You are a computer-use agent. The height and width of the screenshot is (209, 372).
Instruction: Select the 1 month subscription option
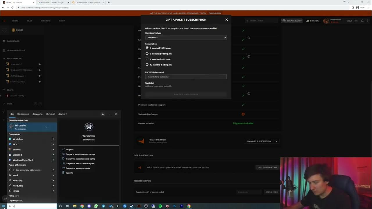click(x=147, y=48)
